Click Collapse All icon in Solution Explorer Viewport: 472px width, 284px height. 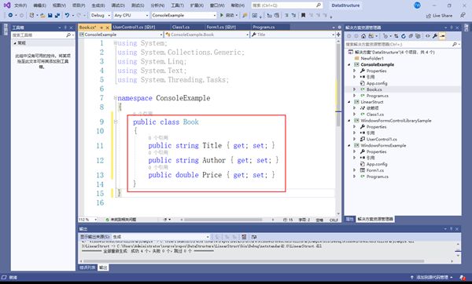click(411, 36)
